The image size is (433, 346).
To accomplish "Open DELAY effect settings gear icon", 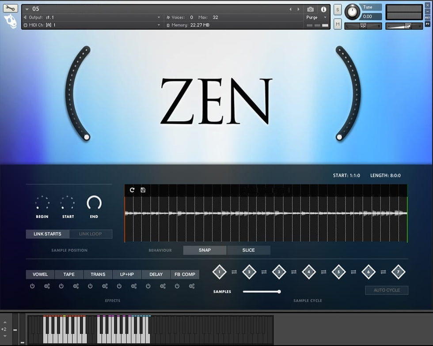I will pos(163,286).
